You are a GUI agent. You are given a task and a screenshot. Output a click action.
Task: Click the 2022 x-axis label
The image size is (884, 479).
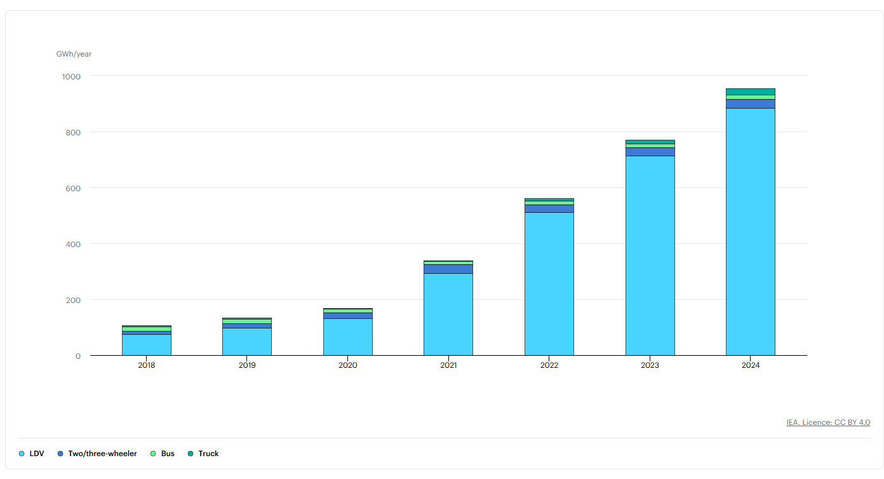point(549,365)
